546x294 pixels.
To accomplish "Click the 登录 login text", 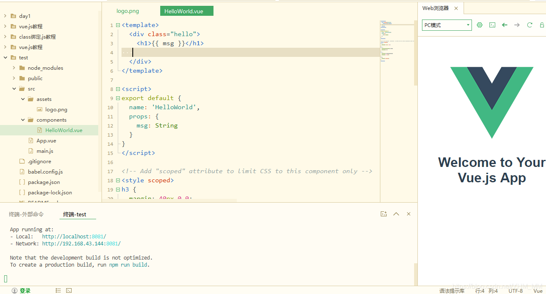I will point(25,291).
